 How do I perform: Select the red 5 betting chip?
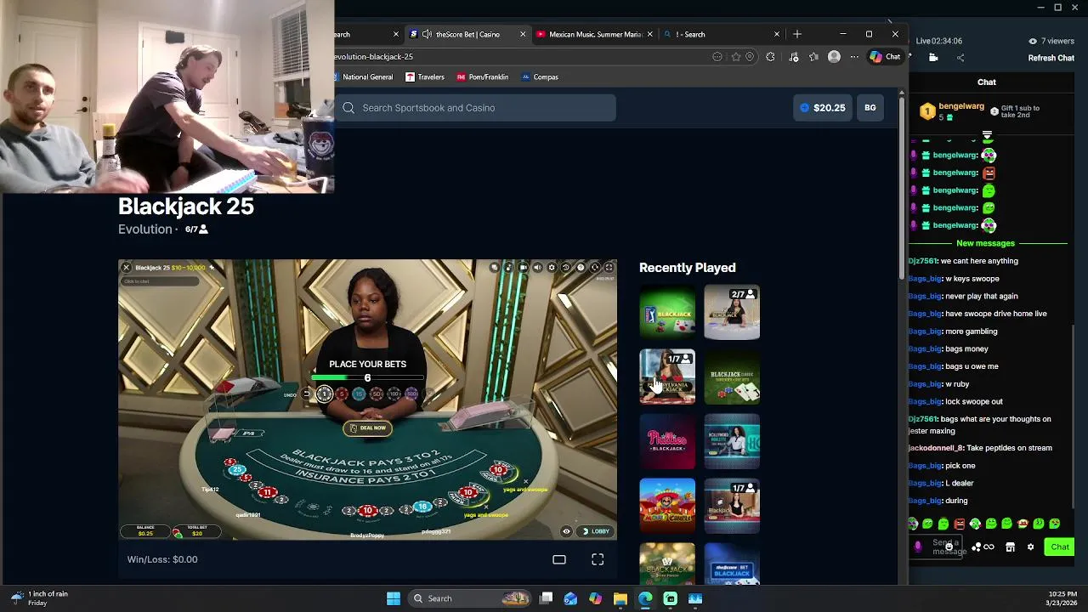coord(342,394)
